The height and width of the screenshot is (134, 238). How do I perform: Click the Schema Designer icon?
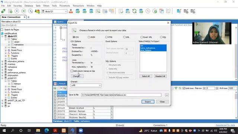coord(168,11)
